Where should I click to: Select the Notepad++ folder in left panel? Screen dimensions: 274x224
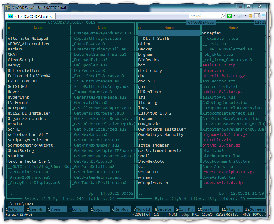pos(18,108)
